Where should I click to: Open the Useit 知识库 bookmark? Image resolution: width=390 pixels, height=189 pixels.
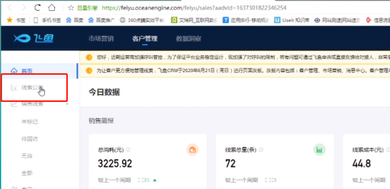292,20
